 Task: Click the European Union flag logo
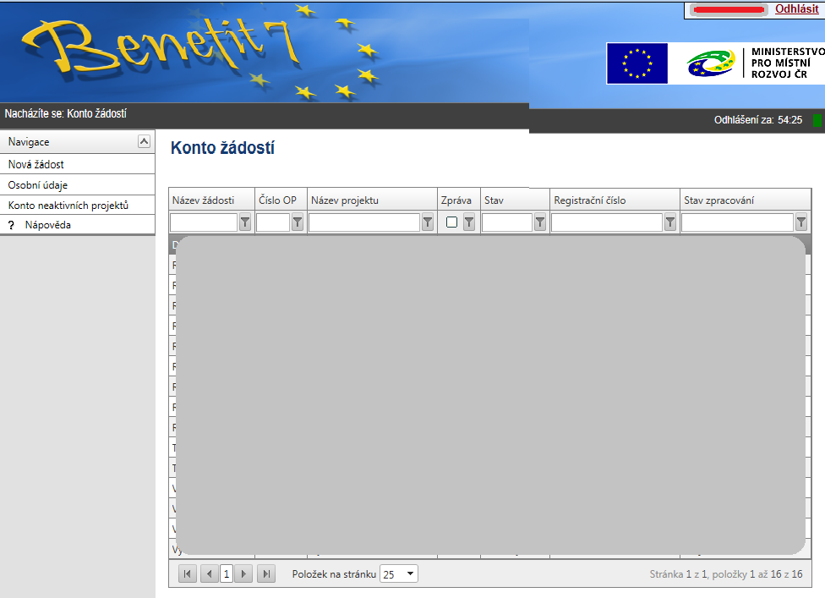pyautogui.click(x=637, y=63)
